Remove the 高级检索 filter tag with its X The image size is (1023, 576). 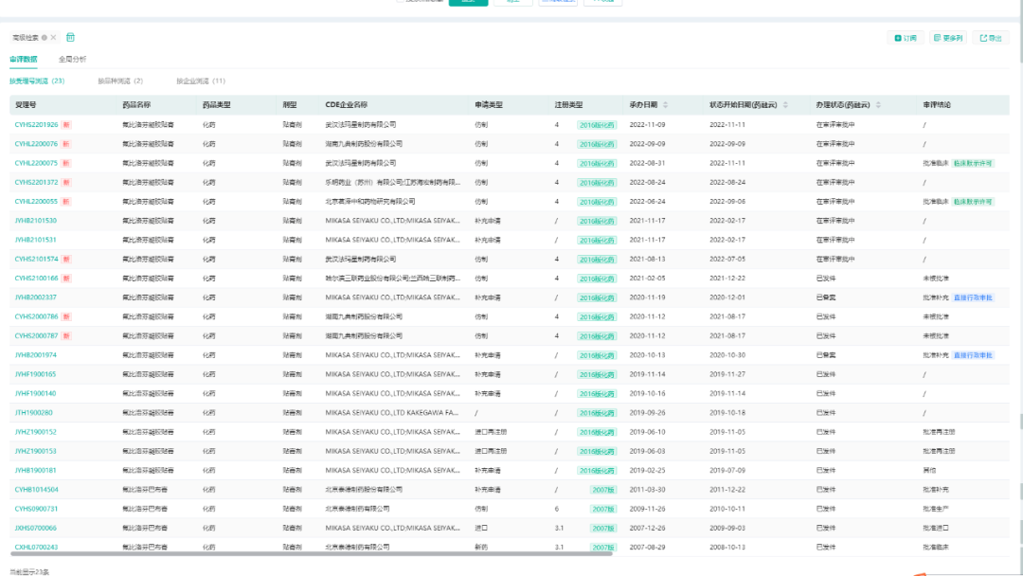(x=54, y=38)
